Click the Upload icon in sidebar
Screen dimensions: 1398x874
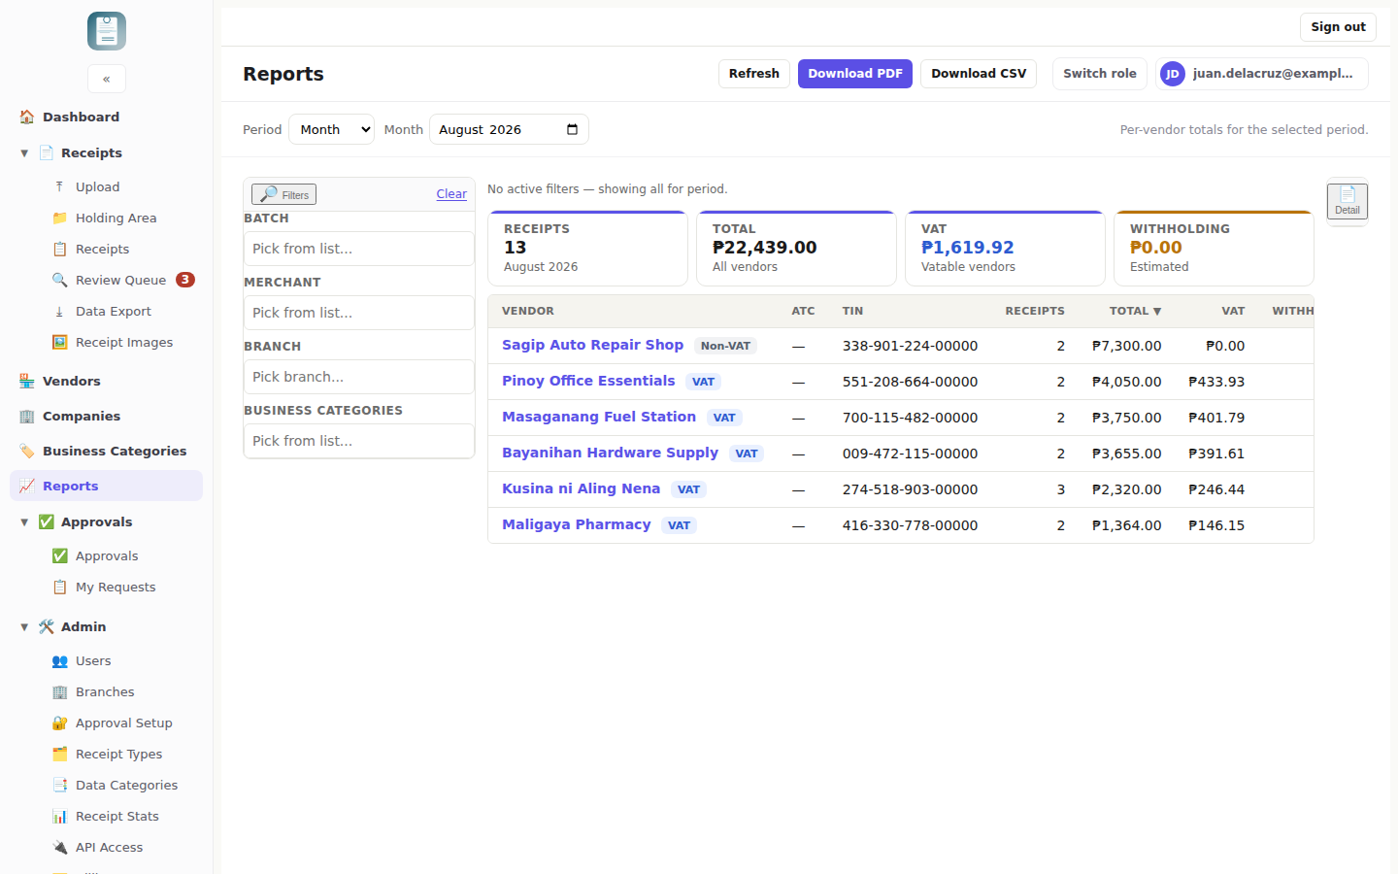point(59,186)
